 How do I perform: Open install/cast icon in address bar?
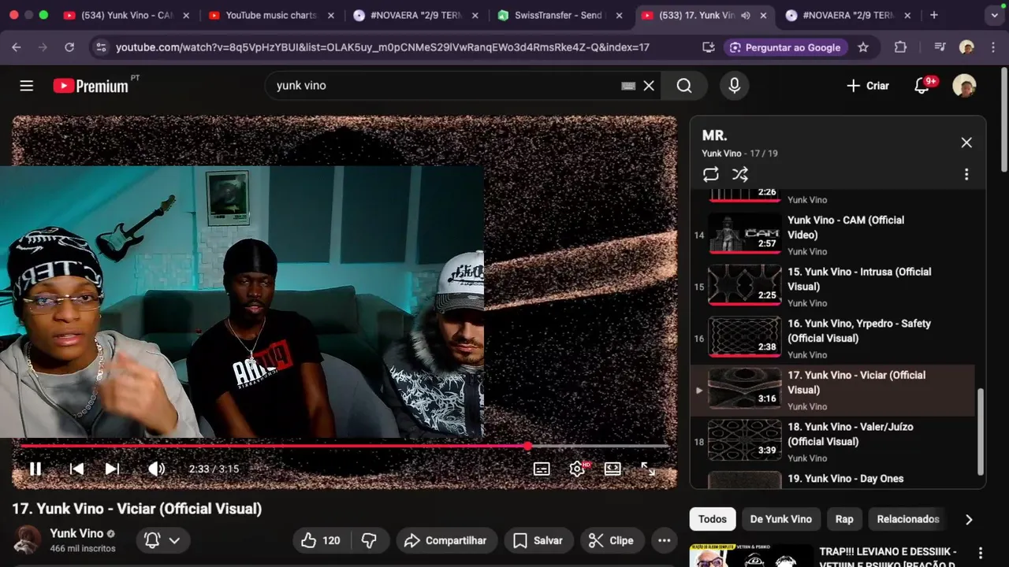point(709,47)
